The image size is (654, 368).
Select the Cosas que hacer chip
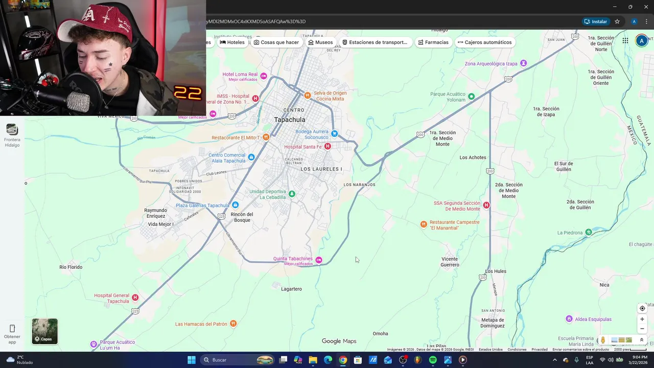point(276,42)
